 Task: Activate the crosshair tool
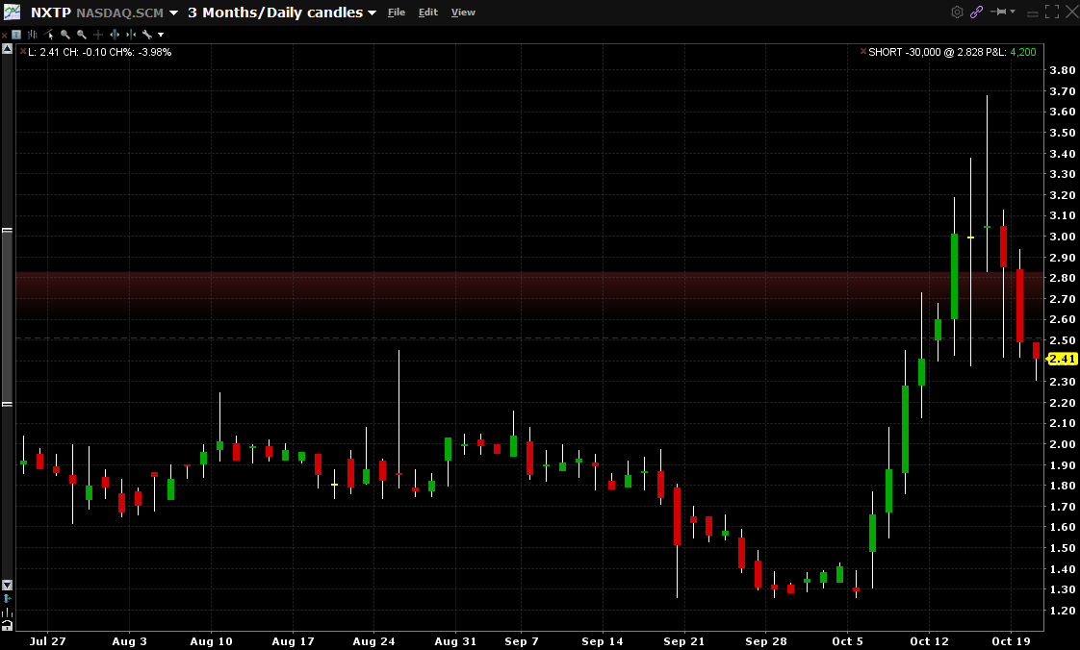tap(98, 35)
